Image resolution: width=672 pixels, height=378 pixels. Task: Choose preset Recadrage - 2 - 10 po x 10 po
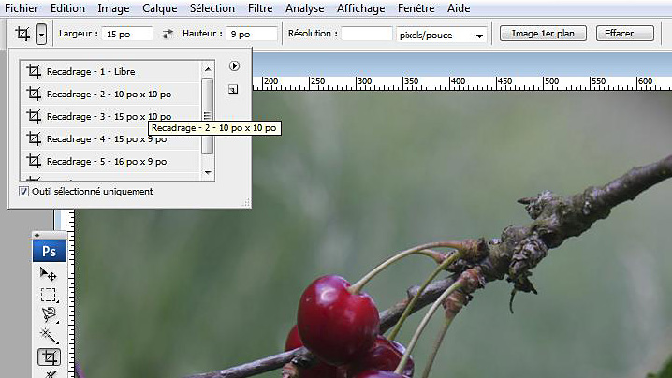click(x=110, y=94)
